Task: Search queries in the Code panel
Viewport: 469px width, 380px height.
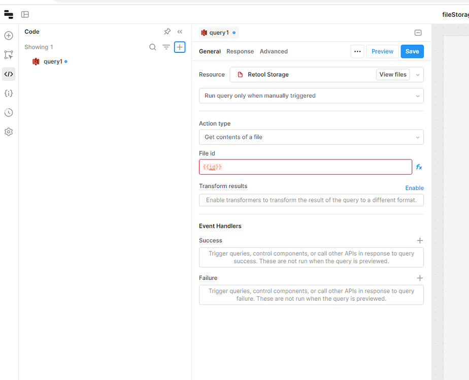Action: (153, 47)
